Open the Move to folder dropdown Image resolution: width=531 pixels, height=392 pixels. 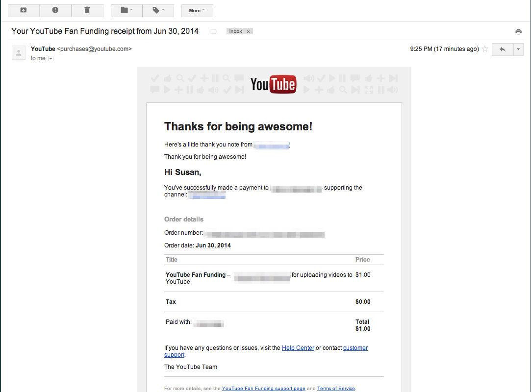(x=126, y=10)
